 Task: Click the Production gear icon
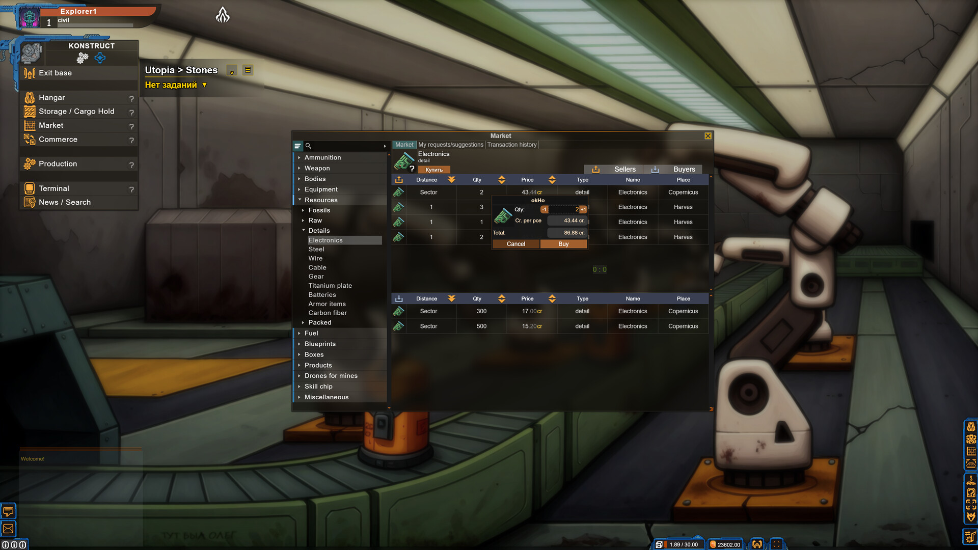[30, 164]
